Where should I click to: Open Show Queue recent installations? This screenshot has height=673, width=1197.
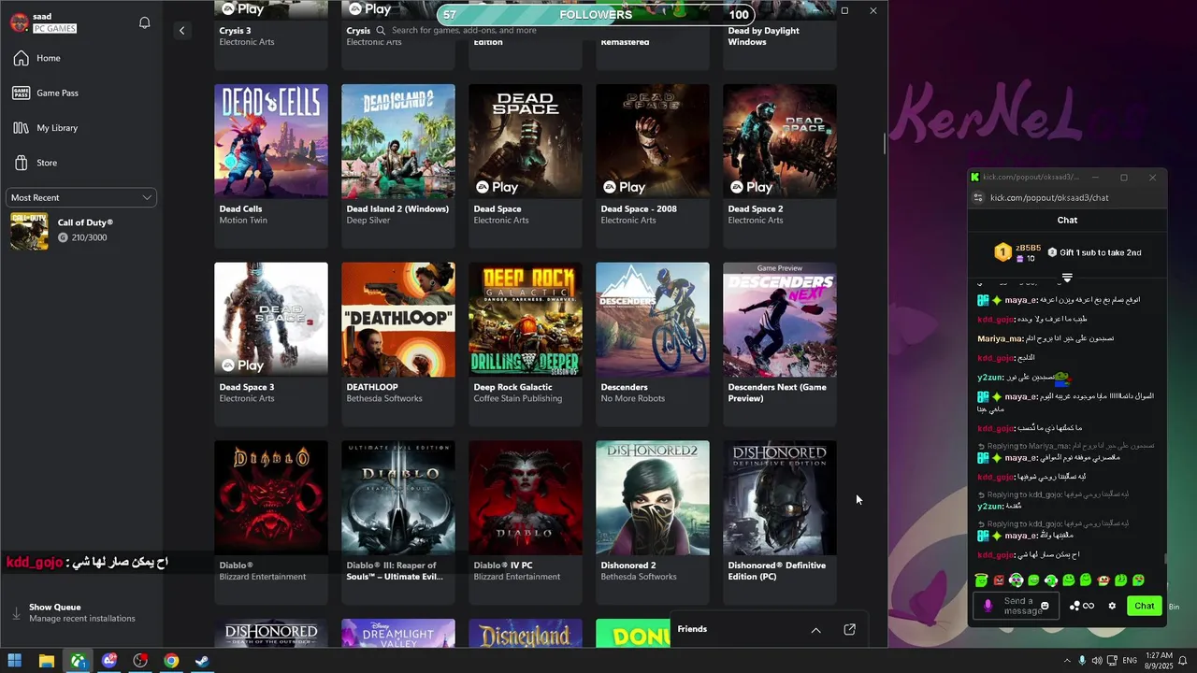click(x=82, y=612)
